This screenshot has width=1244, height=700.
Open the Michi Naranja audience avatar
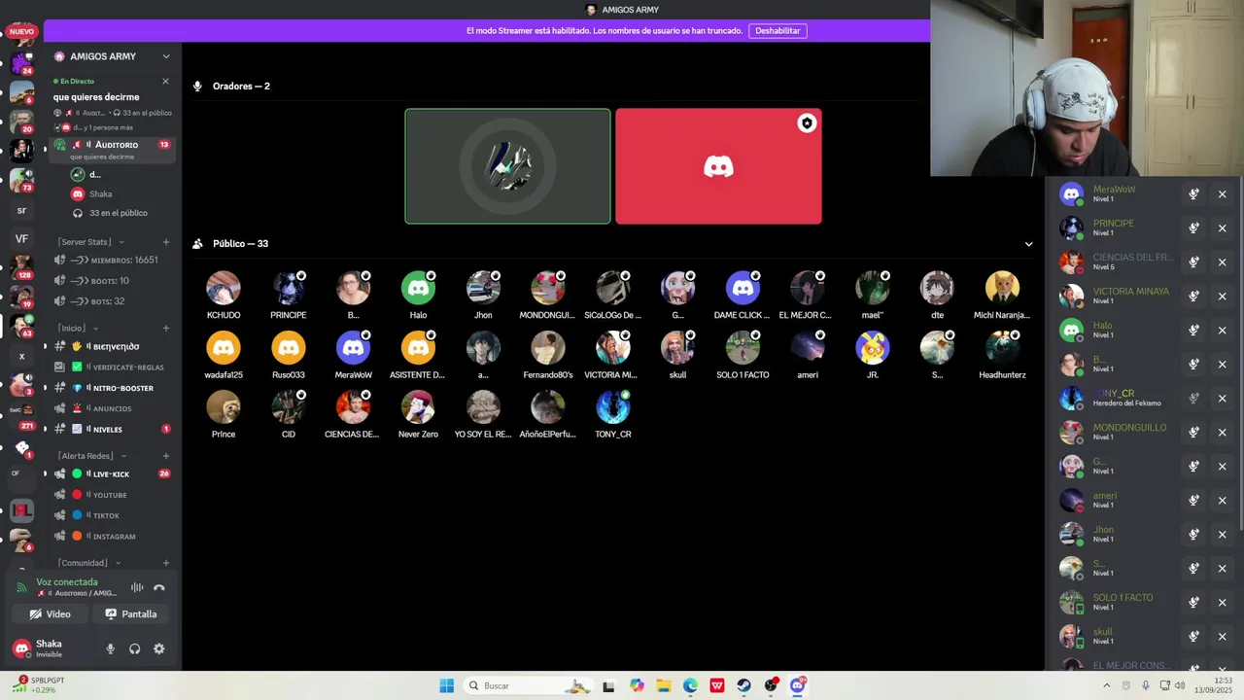1002,288
